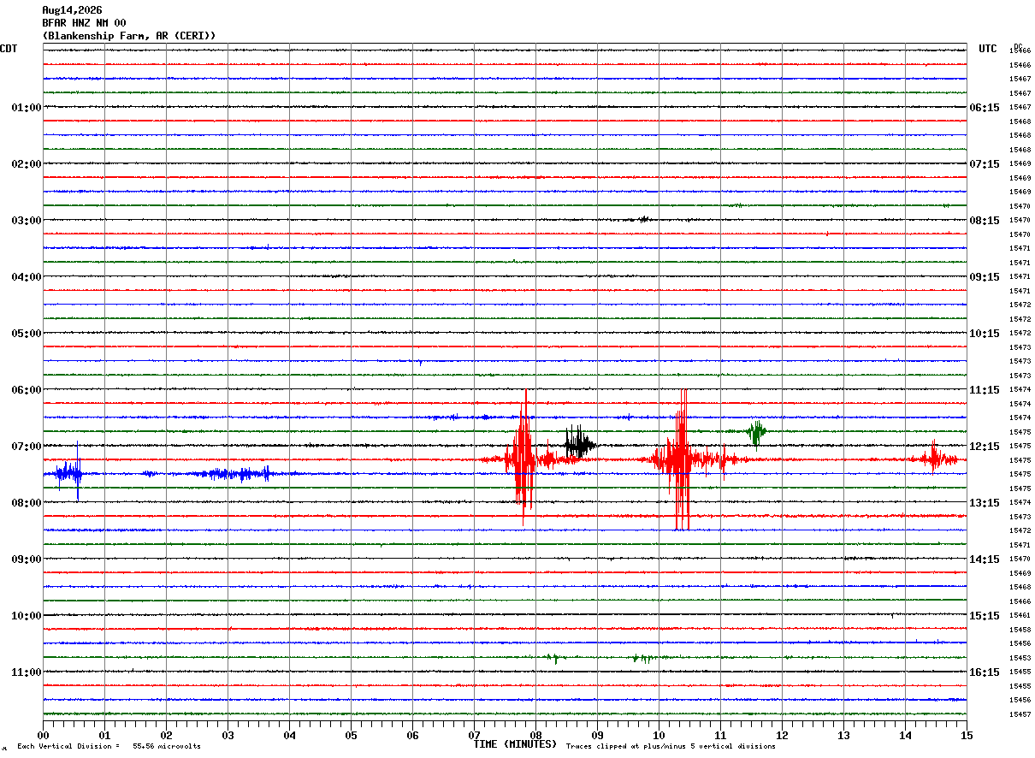The width and height of the screenshot is (1035, 758).
Task: Click the large red seismic burst near minute 8
Action: click(522, 459)
